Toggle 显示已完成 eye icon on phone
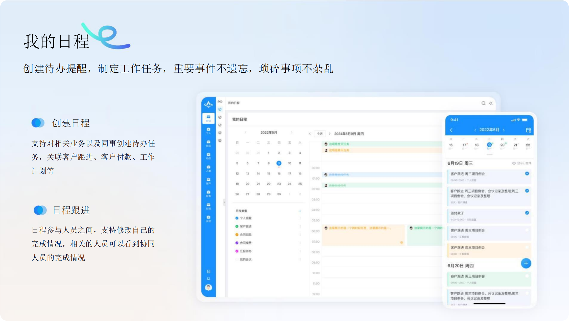Image resolution: width=569 pixels, height=321 pixels. click(x=514, y=163)
